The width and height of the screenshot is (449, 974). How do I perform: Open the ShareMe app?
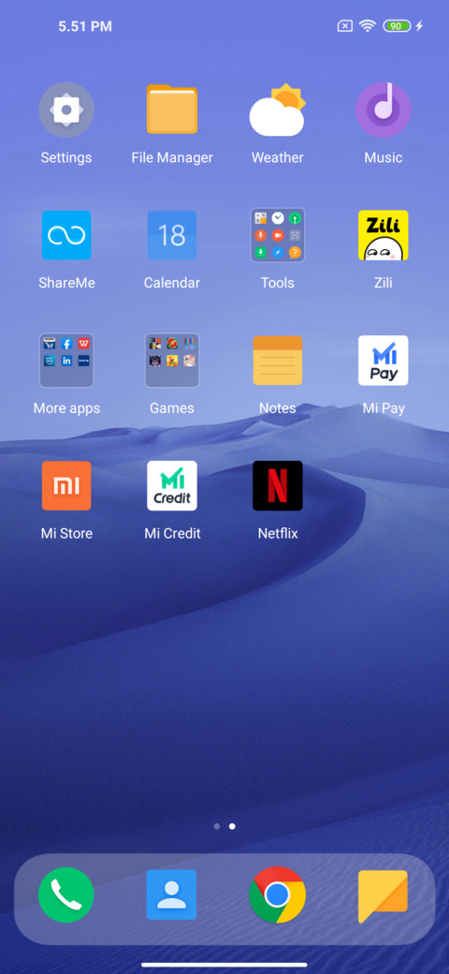[66, 235]
